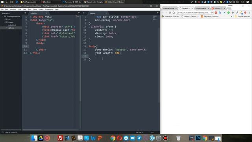Click the taskbar search magnifier icon
Screen dimensions: 252x142
(x=7, y=2)
